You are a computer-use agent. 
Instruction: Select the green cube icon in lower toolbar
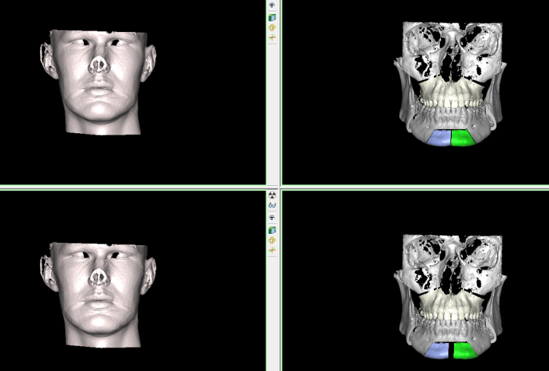272,230
